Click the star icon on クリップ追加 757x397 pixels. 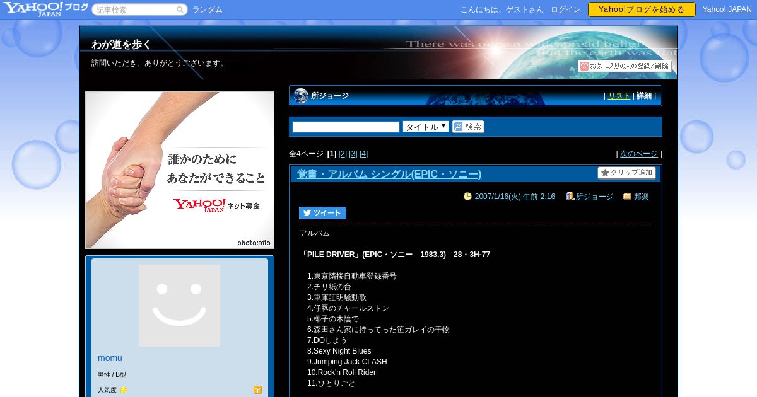coord(604,173)
